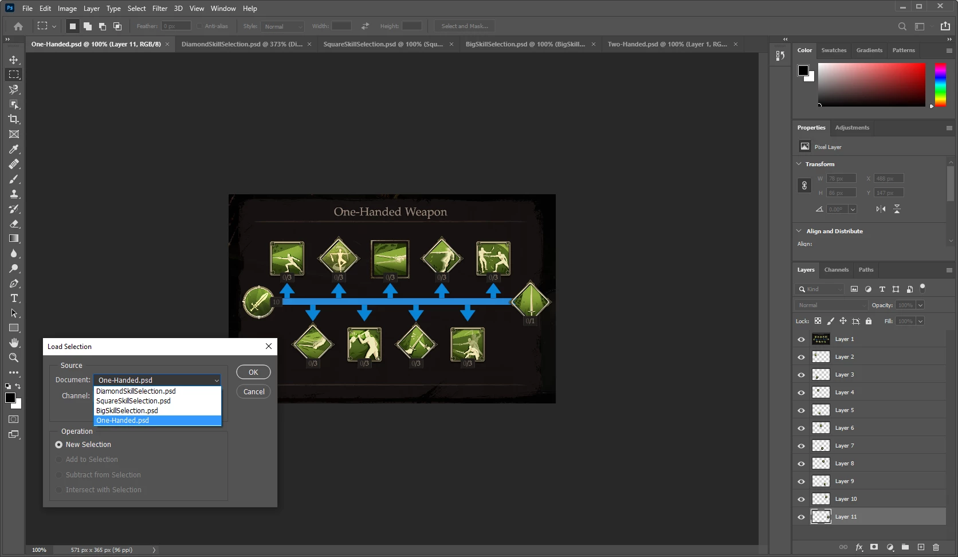Open the rotation angle dropdown
This screenshot has height=557, width=958.
[x=853, y=209]
